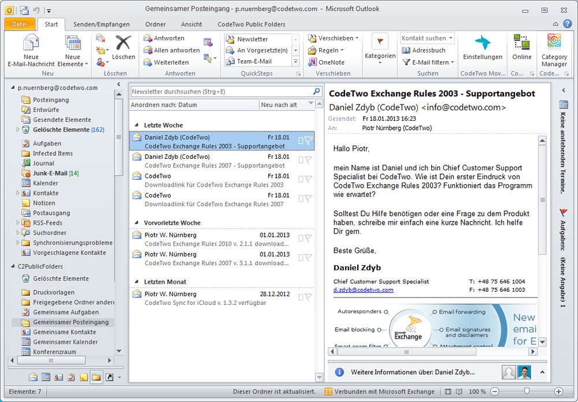Image resolution: width=578 pixels, height=402 pixels.
Task: Expand Weitere Informationen people pane
Action: pos(542,372)
